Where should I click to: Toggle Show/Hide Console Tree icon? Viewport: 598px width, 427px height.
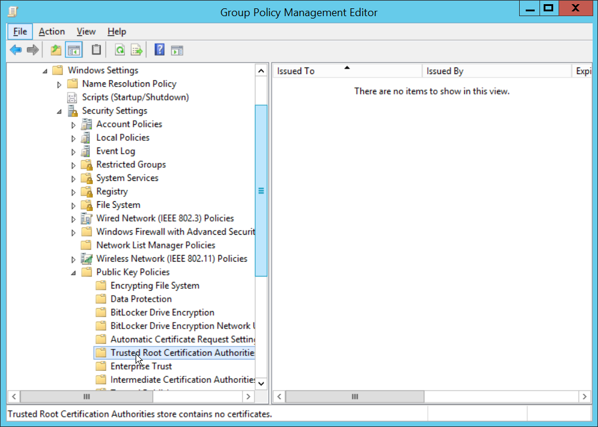pyautogui.click(x=73, y=50)
